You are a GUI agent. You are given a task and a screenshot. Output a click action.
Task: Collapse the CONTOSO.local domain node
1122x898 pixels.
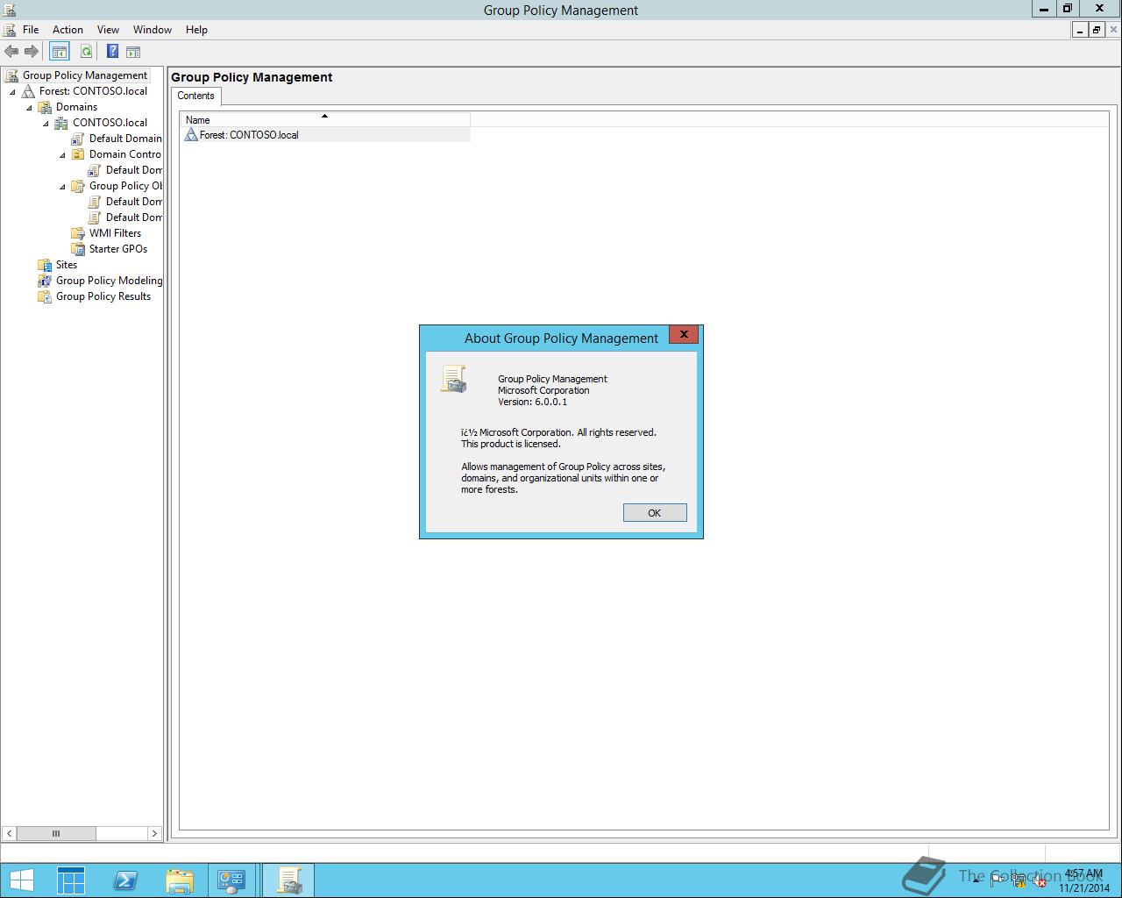(x=46, y=124)
